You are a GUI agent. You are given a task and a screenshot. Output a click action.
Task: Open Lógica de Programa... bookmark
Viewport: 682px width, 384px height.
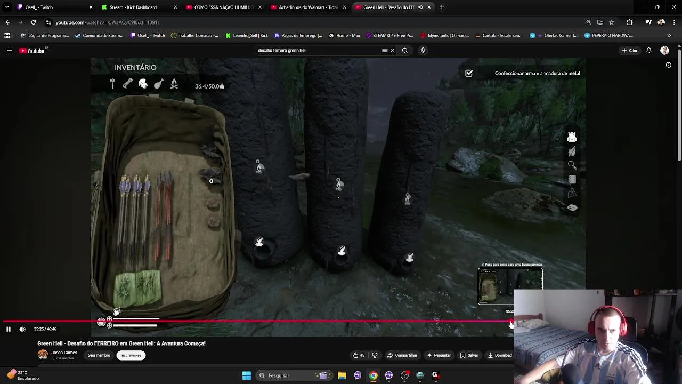pyautogui.click(x=45, y=36)
